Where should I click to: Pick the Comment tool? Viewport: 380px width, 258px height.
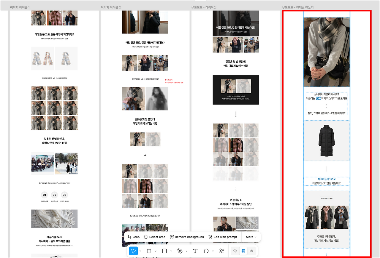pyautogui.click(x=206, y=251)
